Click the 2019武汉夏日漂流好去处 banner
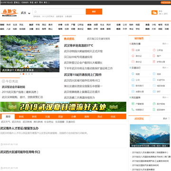Screen dimensions: 171x171 click(x=63, y=107)
